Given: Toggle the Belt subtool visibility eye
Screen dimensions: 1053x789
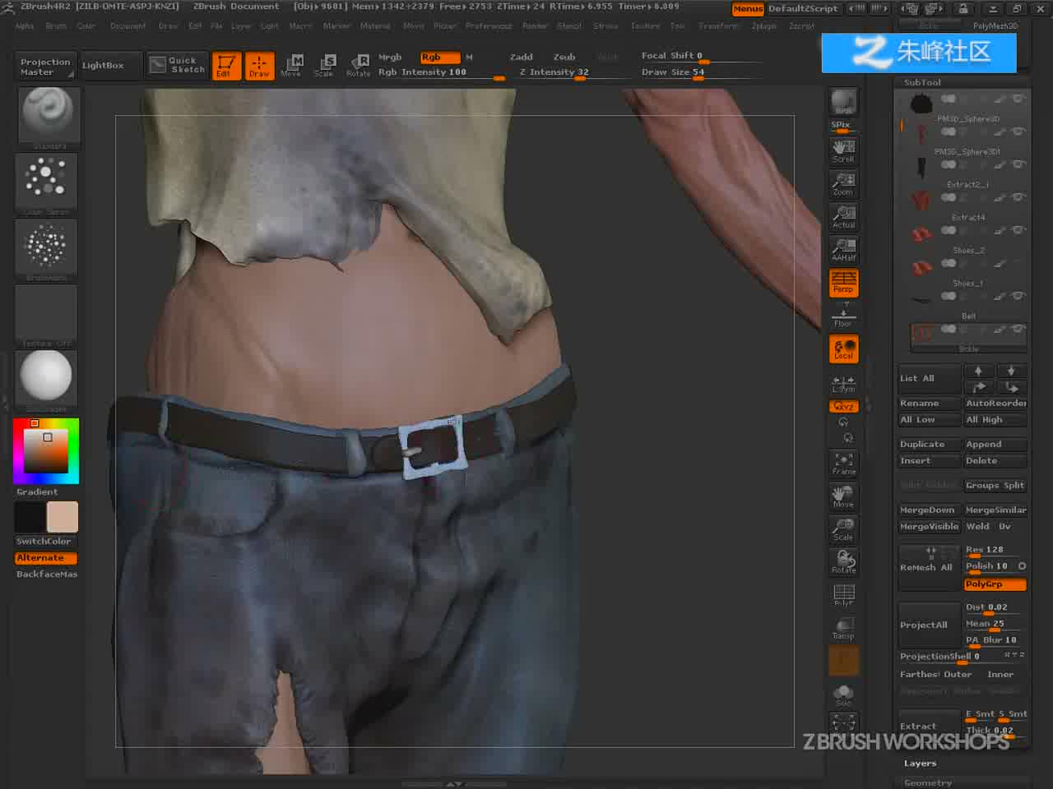Looking at the screenshot, I should click(x=1018, y=329).
